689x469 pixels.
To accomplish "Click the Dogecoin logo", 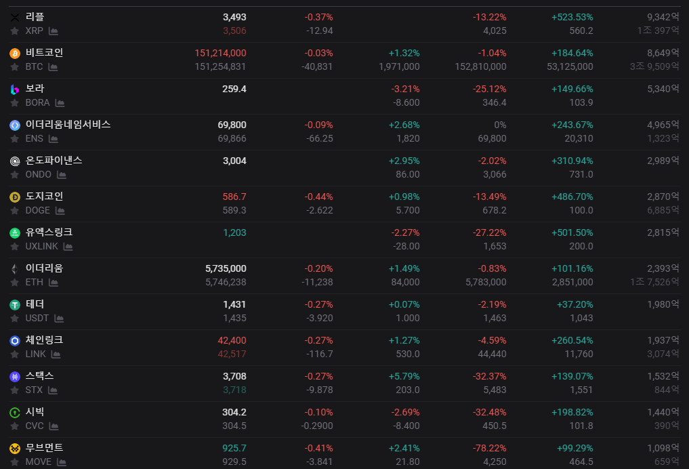I will 15,197.
